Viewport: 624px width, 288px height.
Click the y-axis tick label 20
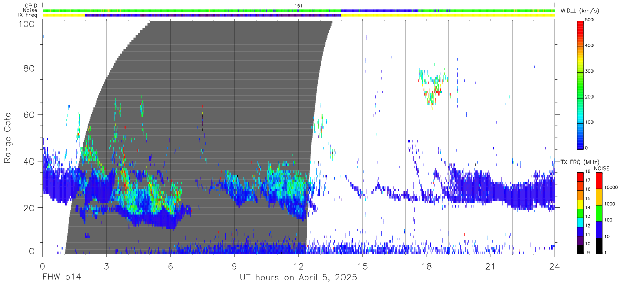(x=30, y=208)
